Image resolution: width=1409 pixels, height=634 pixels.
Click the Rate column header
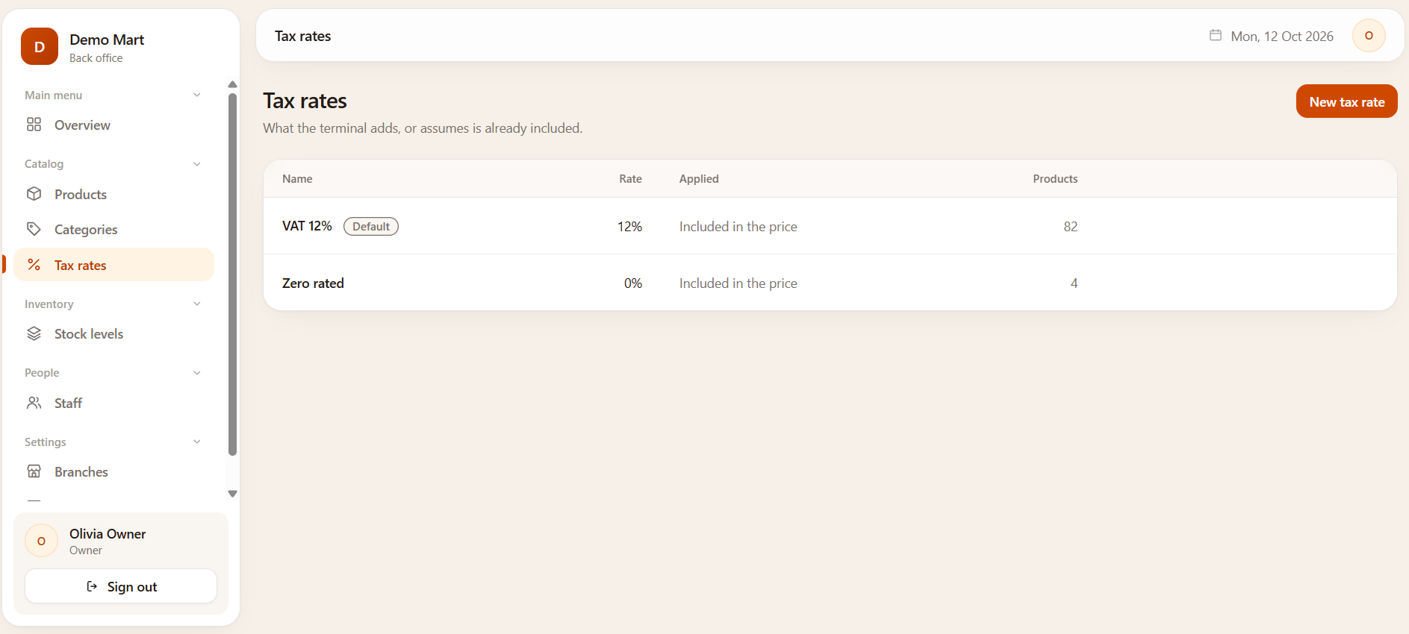tap(630, 178)
